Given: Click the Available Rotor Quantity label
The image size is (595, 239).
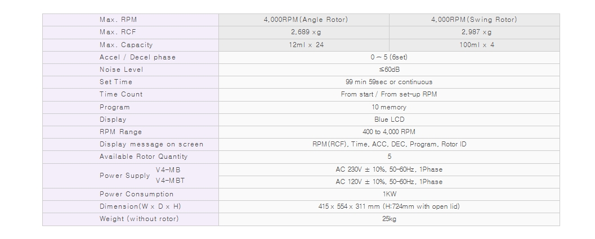Looking at the screenshot, I should 144,157.
